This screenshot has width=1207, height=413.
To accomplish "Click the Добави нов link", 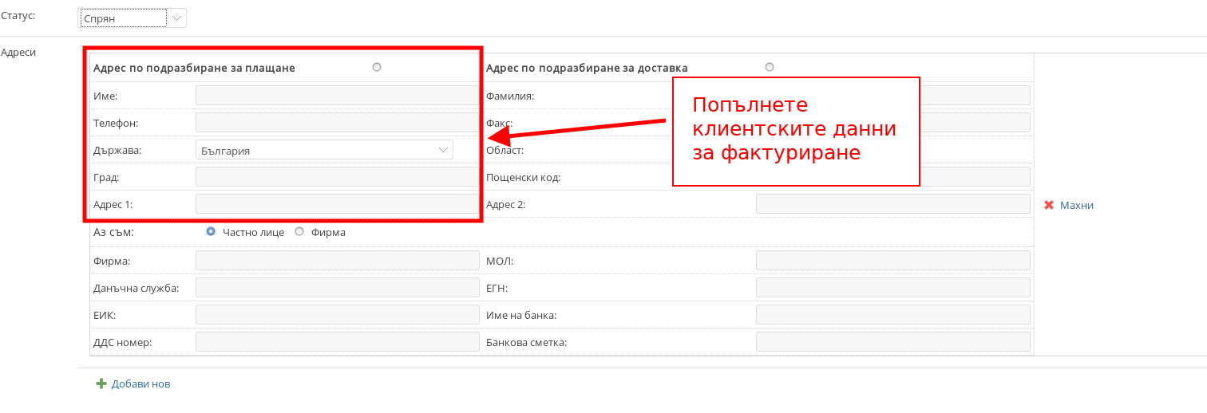I will tap(140, 383).
